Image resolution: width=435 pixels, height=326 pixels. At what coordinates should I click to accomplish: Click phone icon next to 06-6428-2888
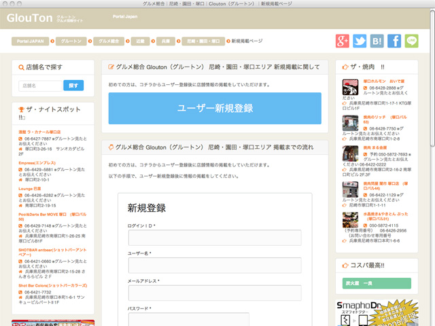tap(366, 88)
